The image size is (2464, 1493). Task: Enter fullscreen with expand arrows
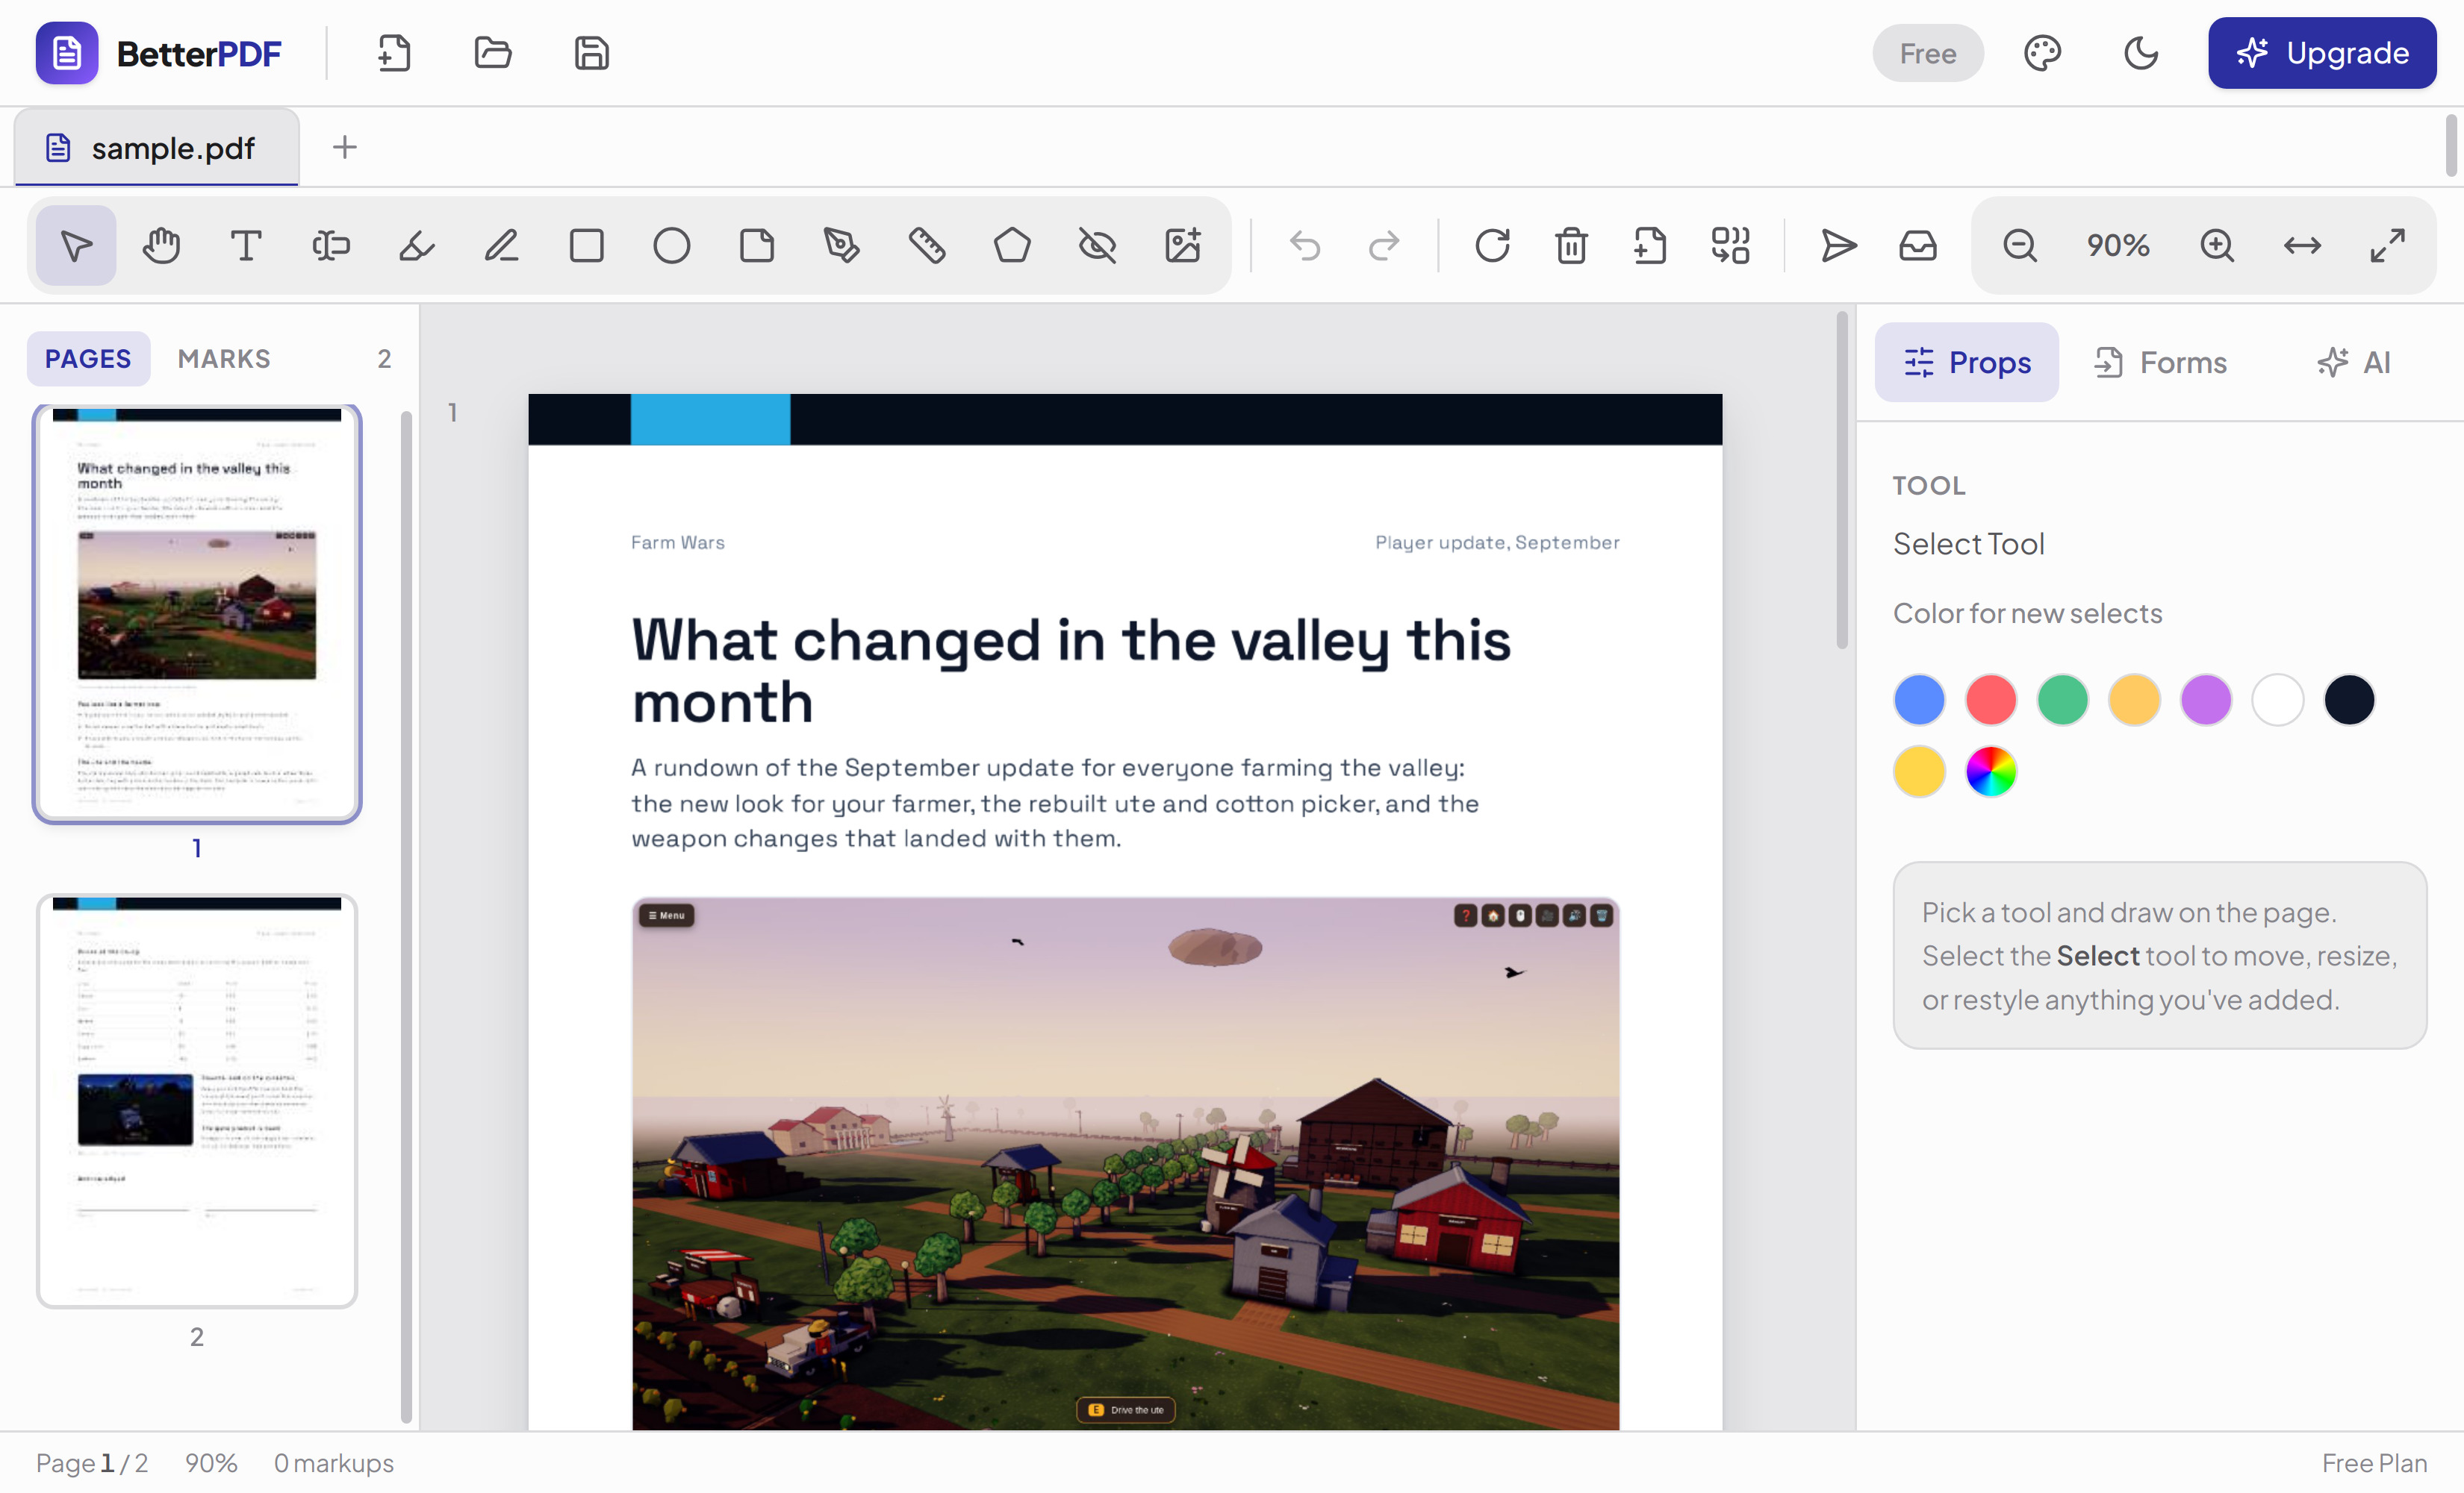(x=2387, y=245)
